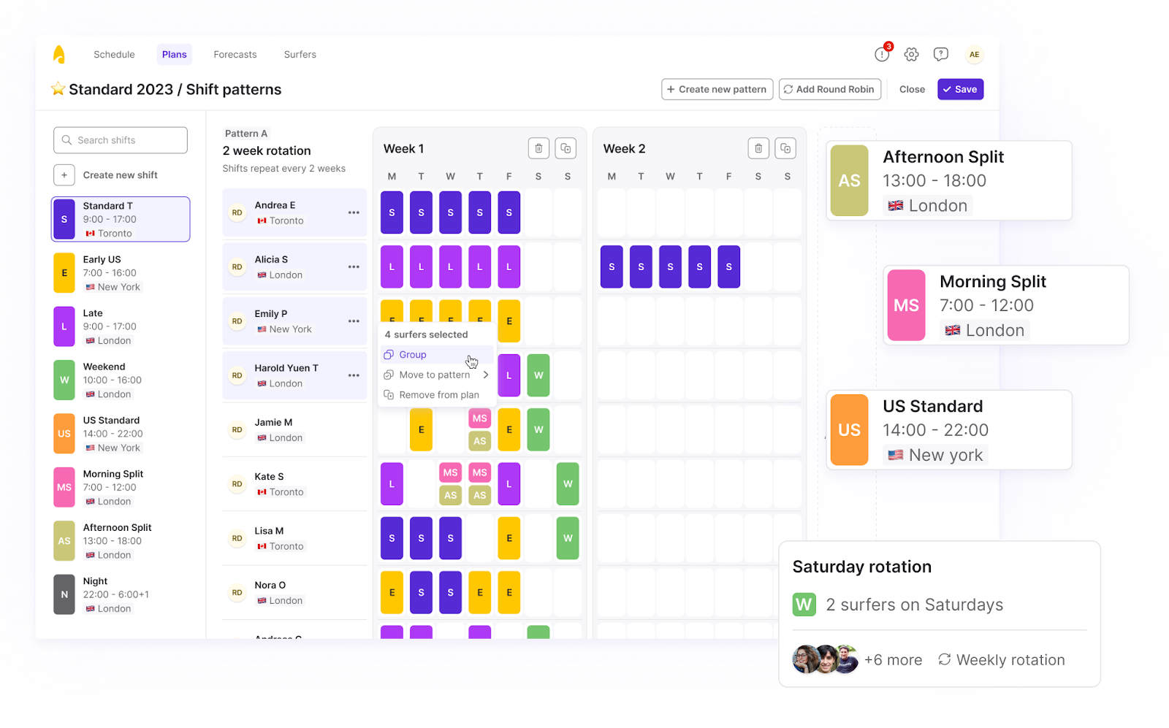Click the purple L tile for Late in shift list

64,326
